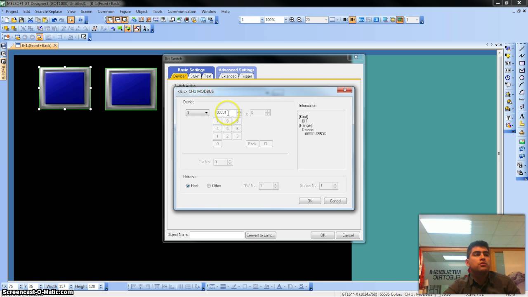The height and width of the screenshot is (297, 528).
Task: Click the Paste clipboard icon
Action: pyautogui.click(x=45, y=20)
